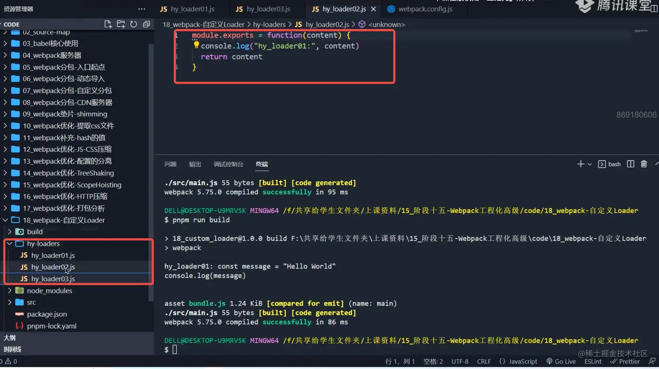The width and height of the screenshot is (659, 369).
Task: Select the bash terminal indicator
Action: 609,164
